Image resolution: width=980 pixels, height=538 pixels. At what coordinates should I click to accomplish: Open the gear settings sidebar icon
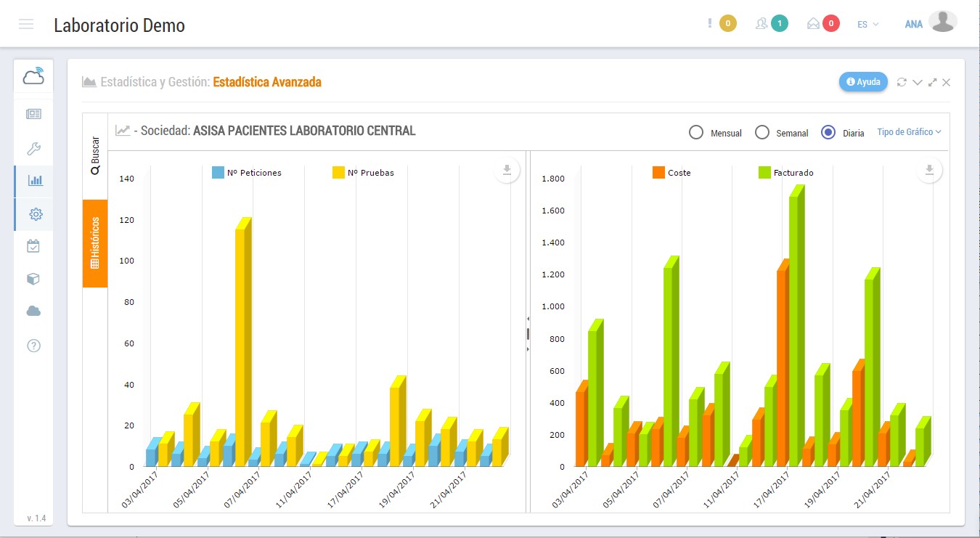pyautogui.click(x=35, y=214)
